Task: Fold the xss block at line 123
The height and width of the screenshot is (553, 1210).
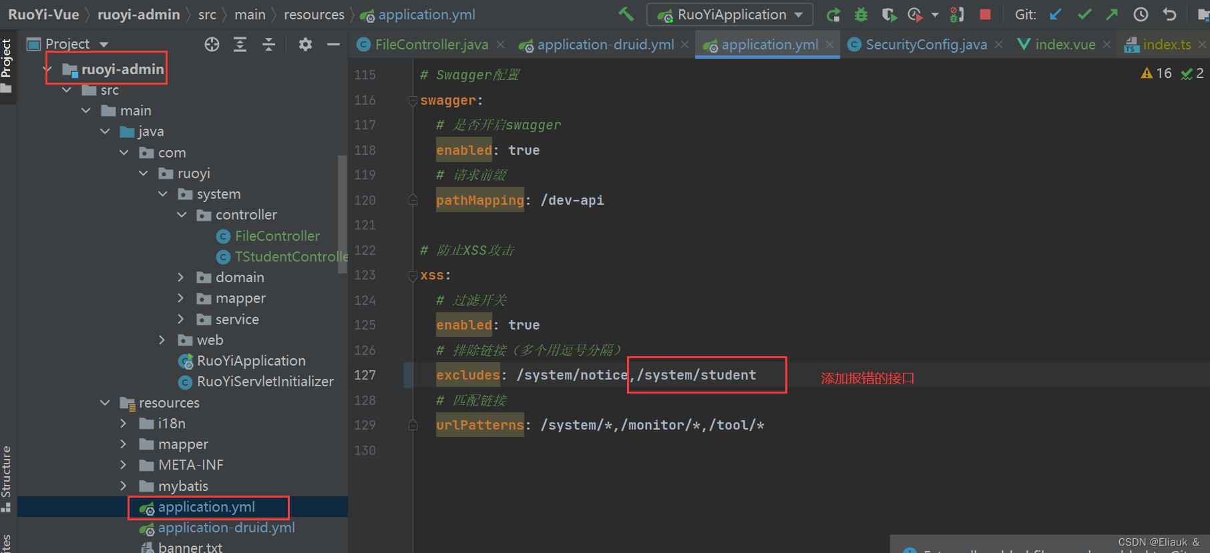Action: tap(413, 275)
